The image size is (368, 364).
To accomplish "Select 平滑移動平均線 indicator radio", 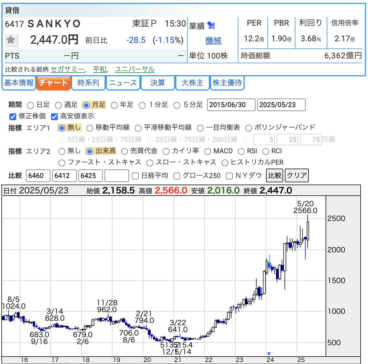I will [x=138, y=128].
